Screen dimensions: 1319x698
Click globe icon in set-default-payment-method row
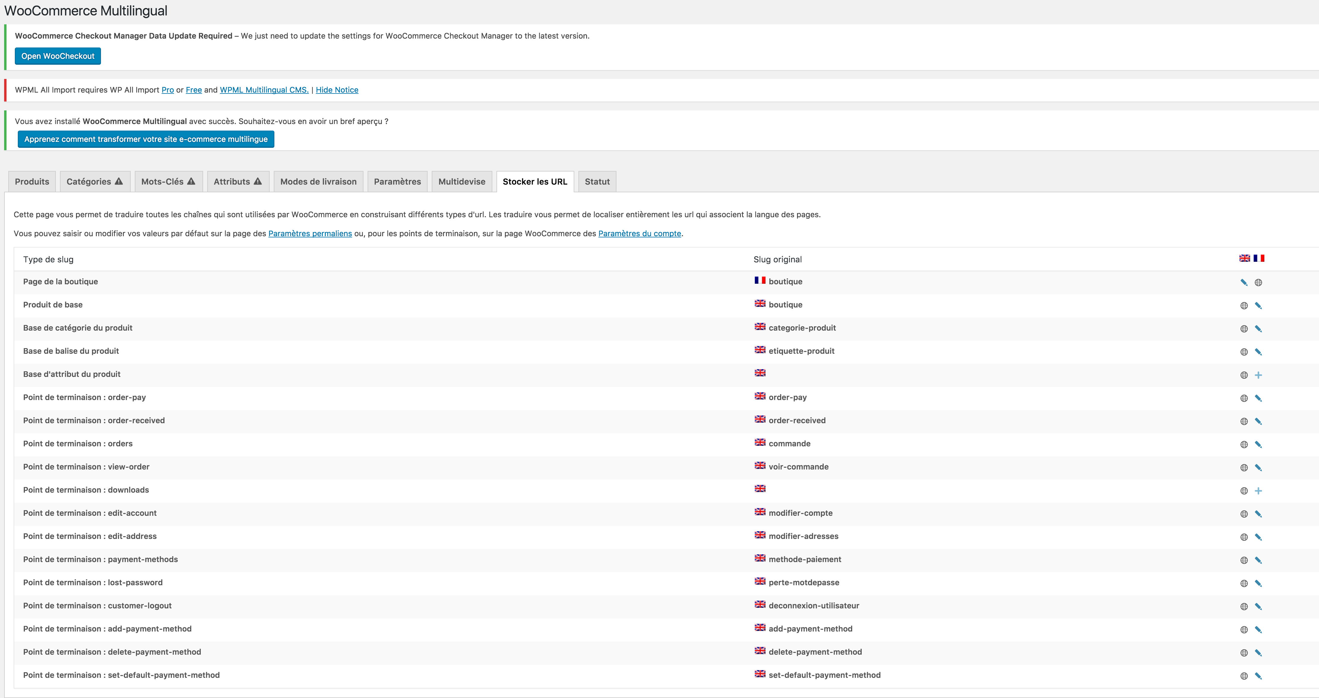tap(1244, 676)
